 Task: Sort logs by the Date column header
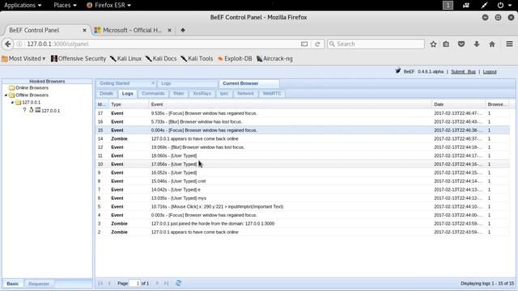pyautogui.click(x=458, y=104)
